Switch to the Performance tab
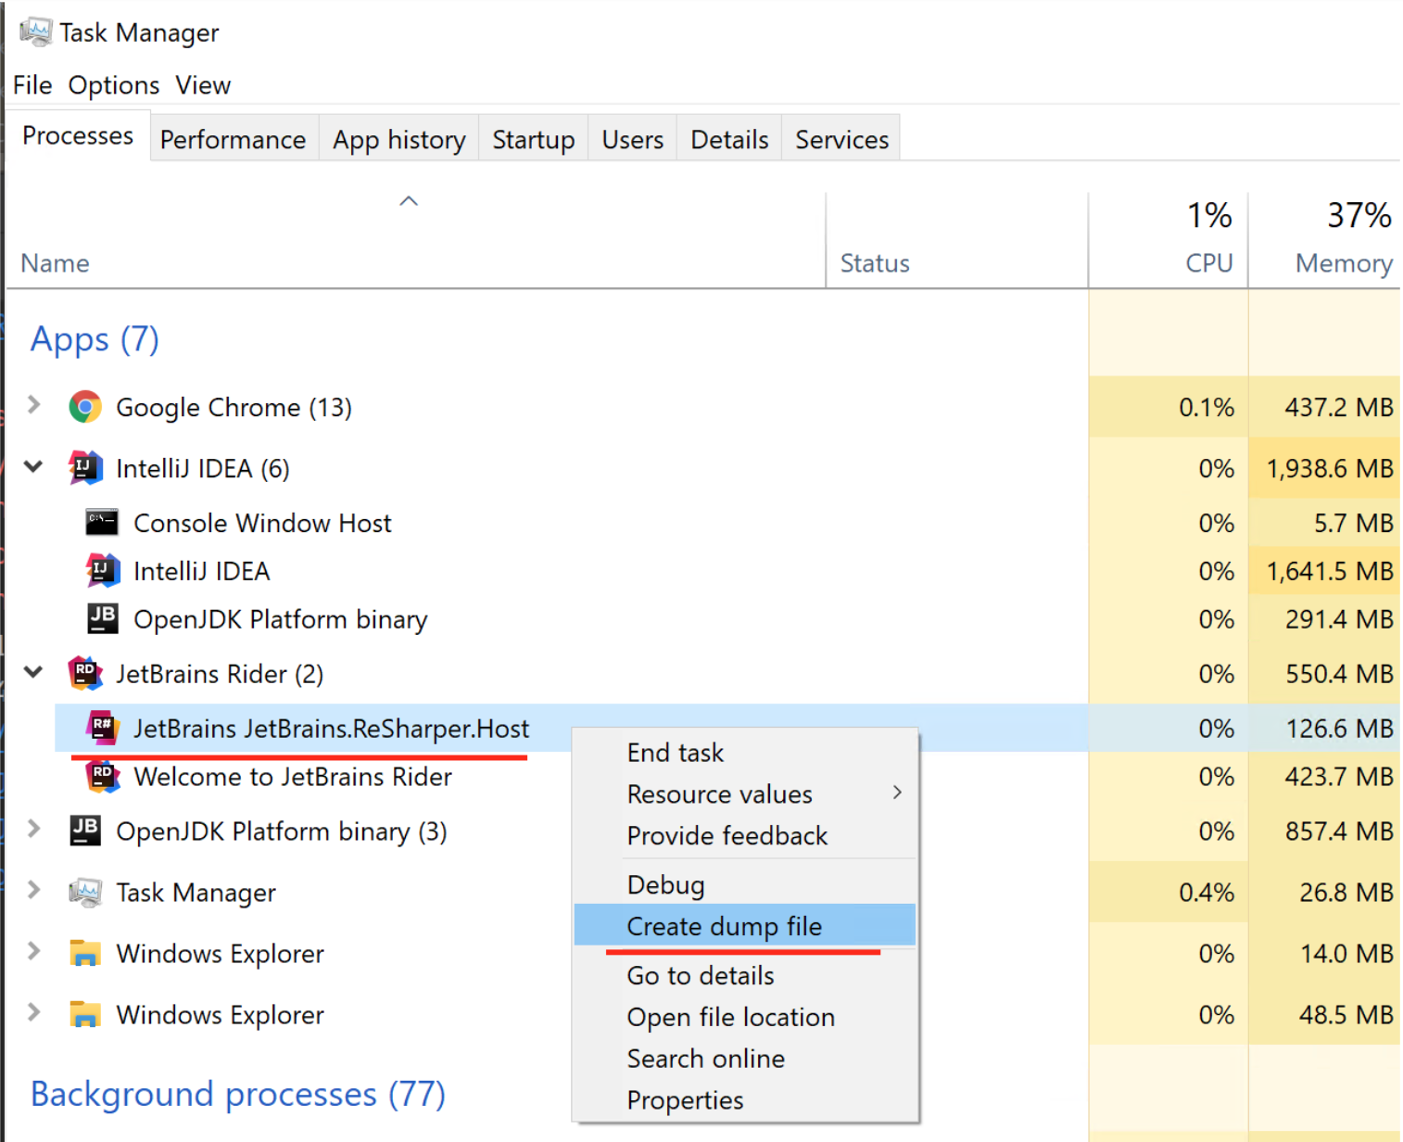 coord(233,140)
